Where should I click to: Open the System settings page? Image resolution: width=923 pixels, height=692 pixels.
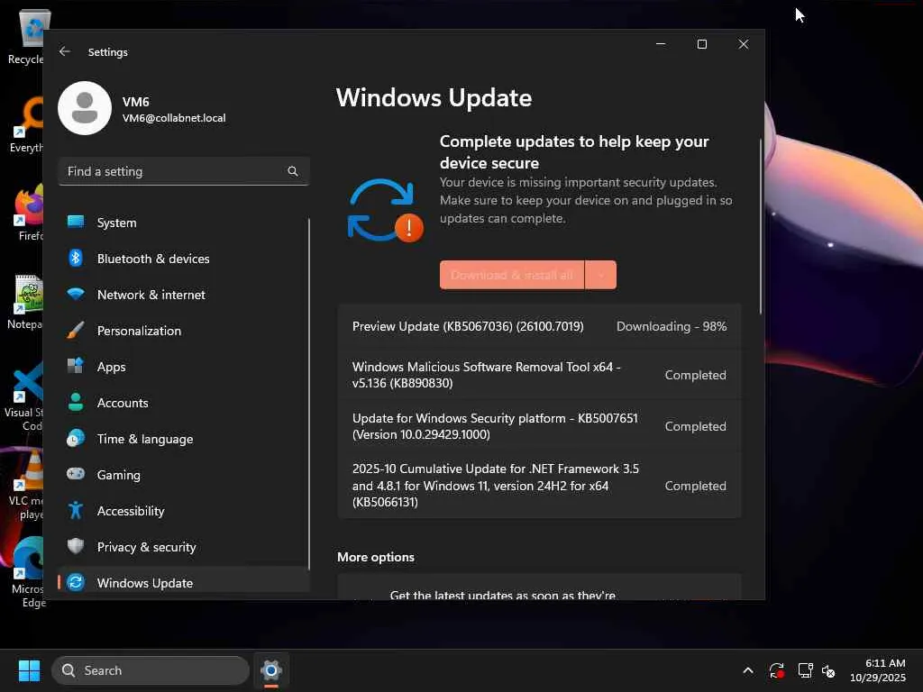184,223
